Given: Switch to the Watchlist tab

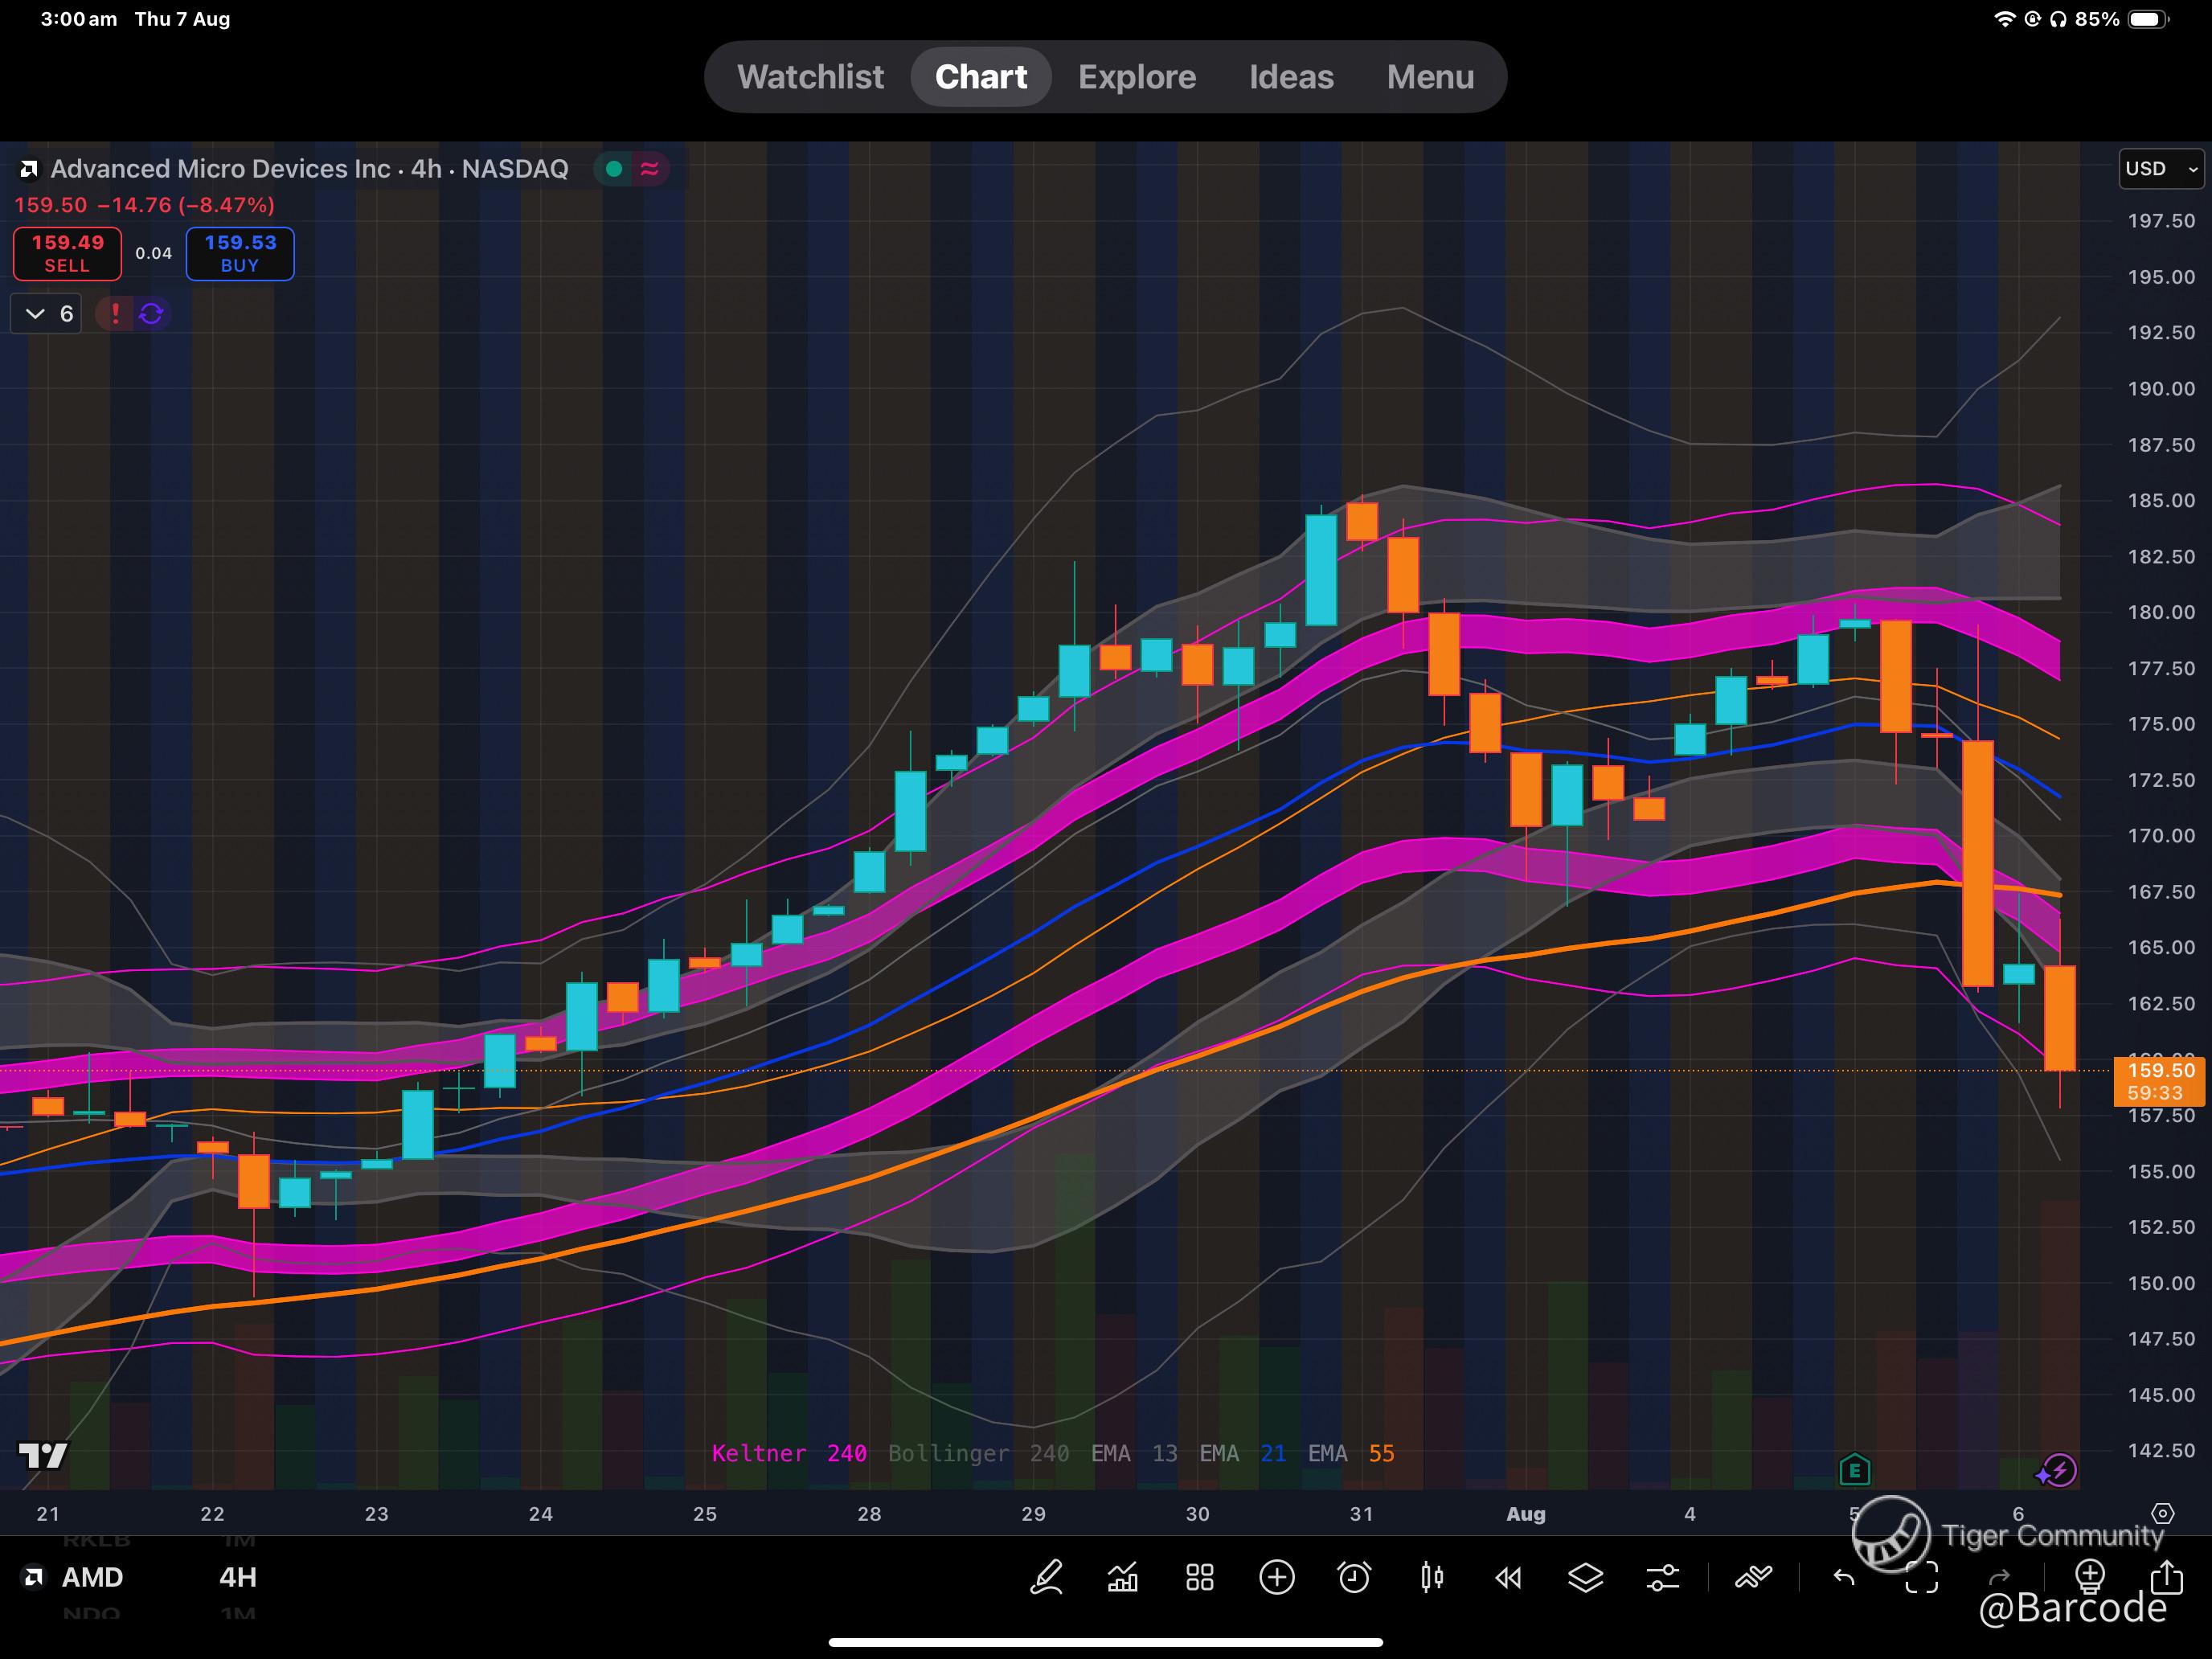Looking at the screenshot, I should pos(810,77).
